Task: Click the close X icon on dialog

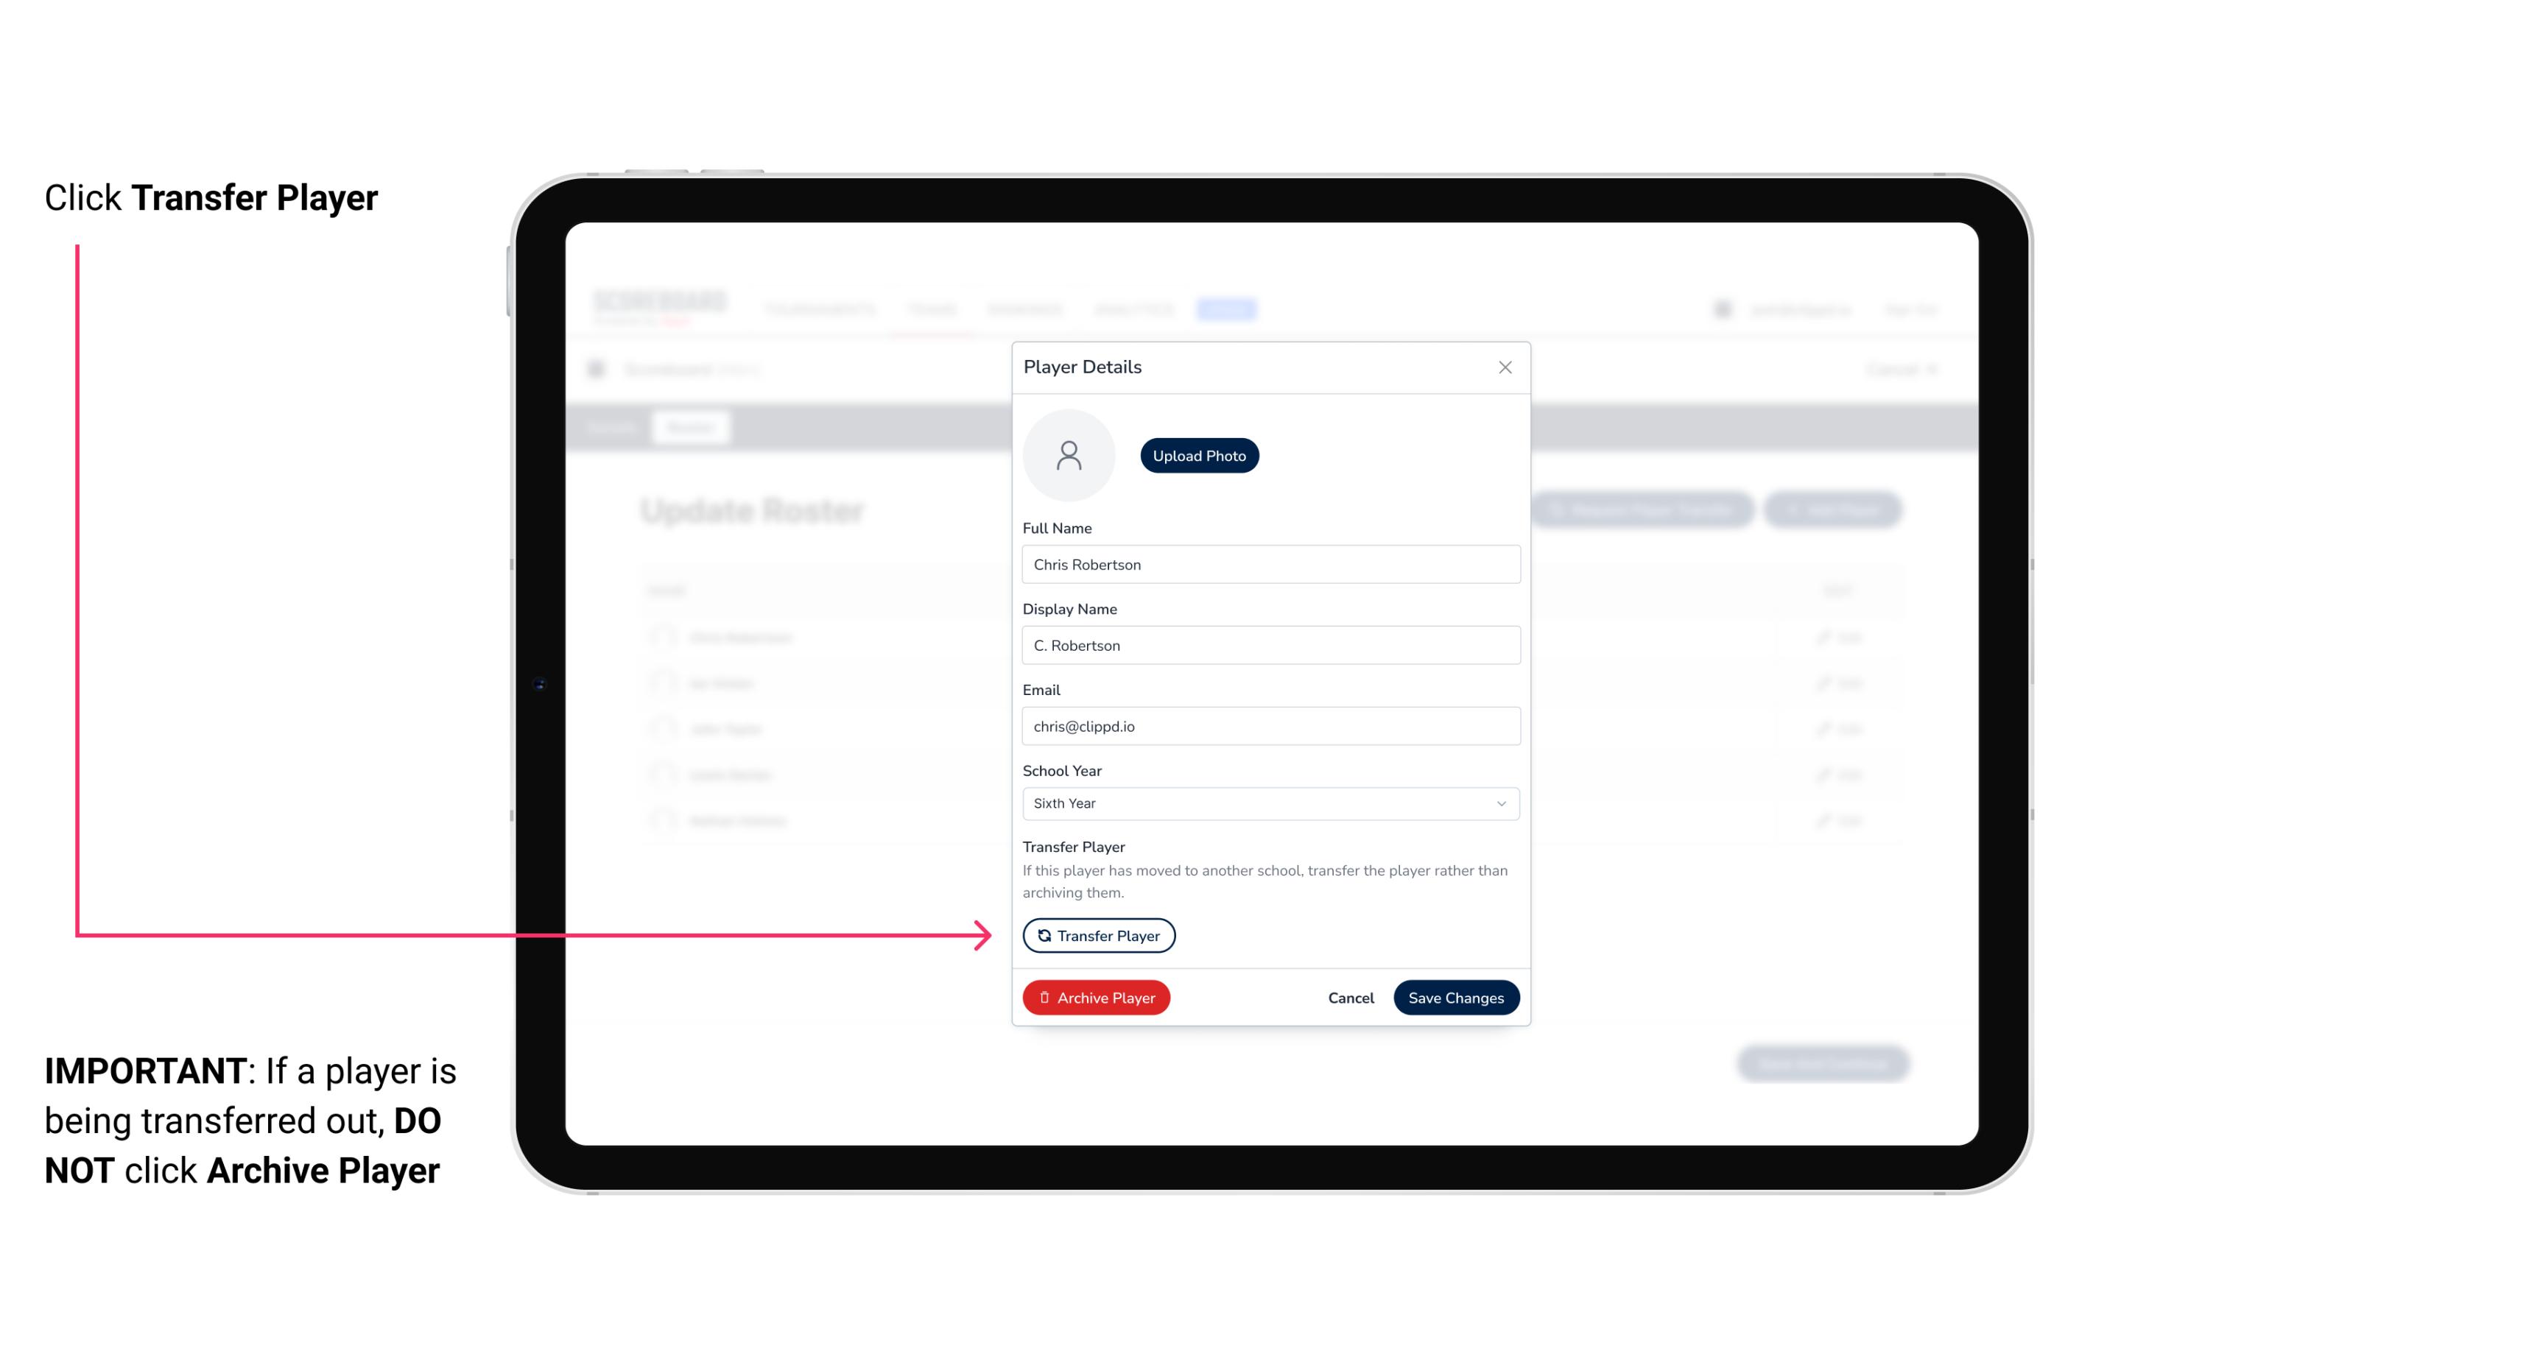Action: (1505, 367)
